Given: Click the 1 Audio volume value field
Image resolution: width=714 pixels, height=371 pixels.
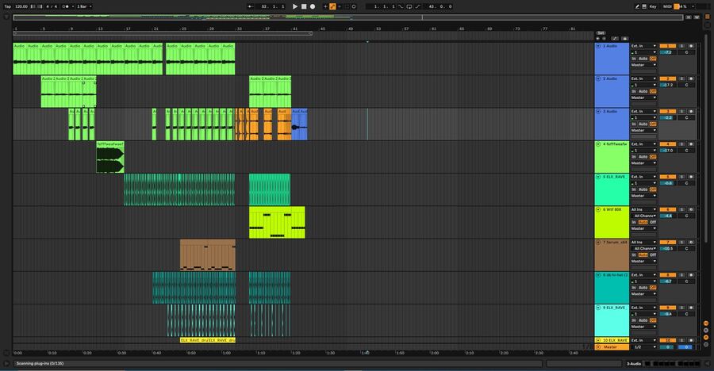Looking at the screenshot, I should pos(667,52).
